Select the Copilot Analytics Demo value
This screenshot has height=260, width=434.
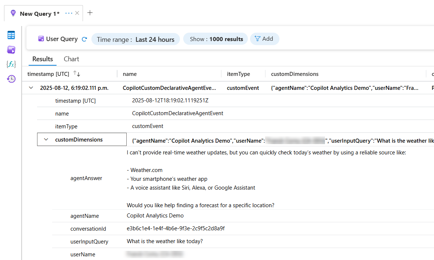[155, 216]
